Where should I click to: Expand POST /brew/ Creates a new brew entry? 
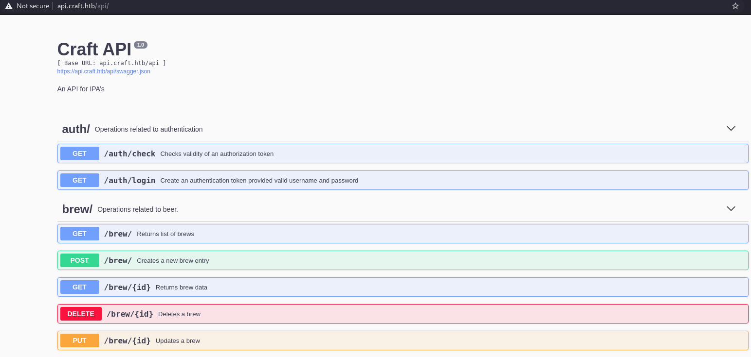coord(403,260)
